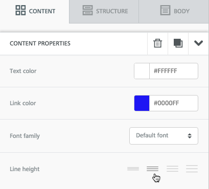Screen dimensions: 209x189
Task: Click the CONTENT PROPERTIES header title
Action: (x=40, y=43)
